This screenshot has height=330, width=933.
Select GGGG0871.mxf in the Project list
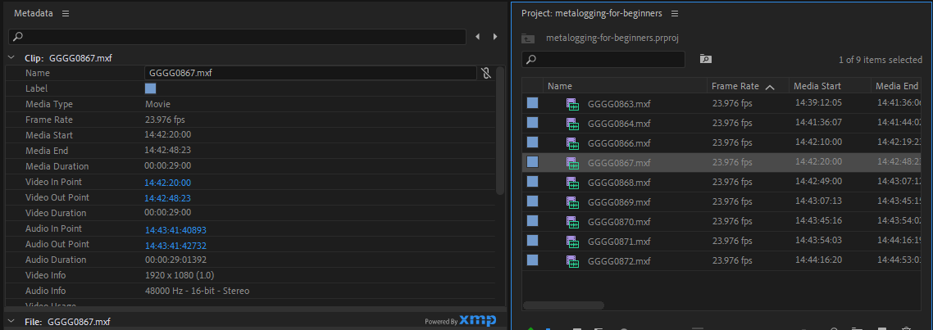point(619,242)
